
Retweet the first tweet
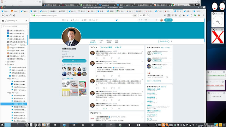104,58
